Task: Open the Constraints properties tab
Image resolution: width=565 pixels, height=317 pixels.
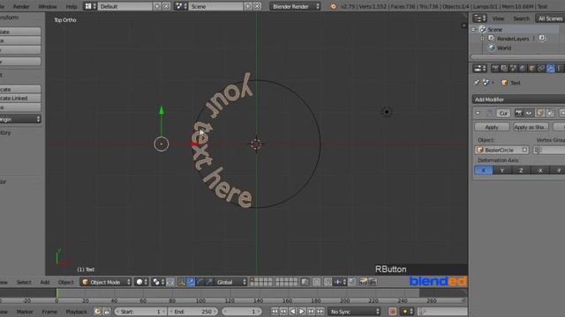Action: click(x=541, y=69)
